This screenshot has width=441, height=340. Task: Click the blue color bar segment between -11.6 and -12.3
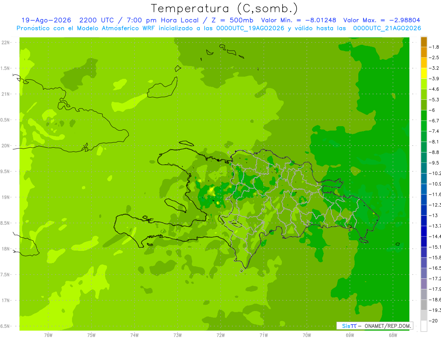(424, 199)
